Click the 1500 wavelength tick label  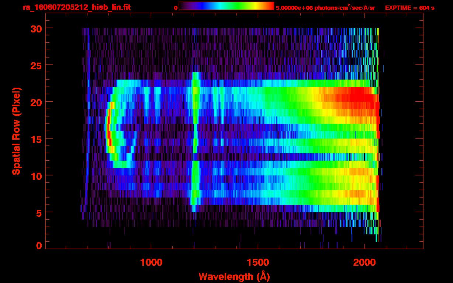[258, 262]
